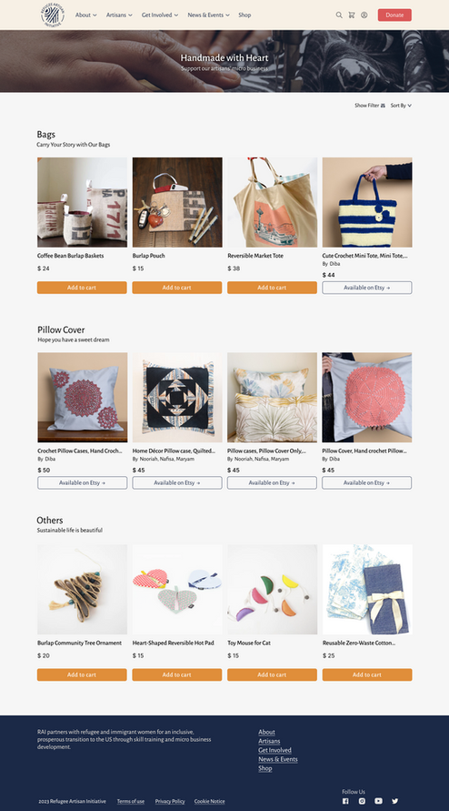Open the user account icon
The width and height of the screenshot is (449, 811).
[x=364, y=15]
